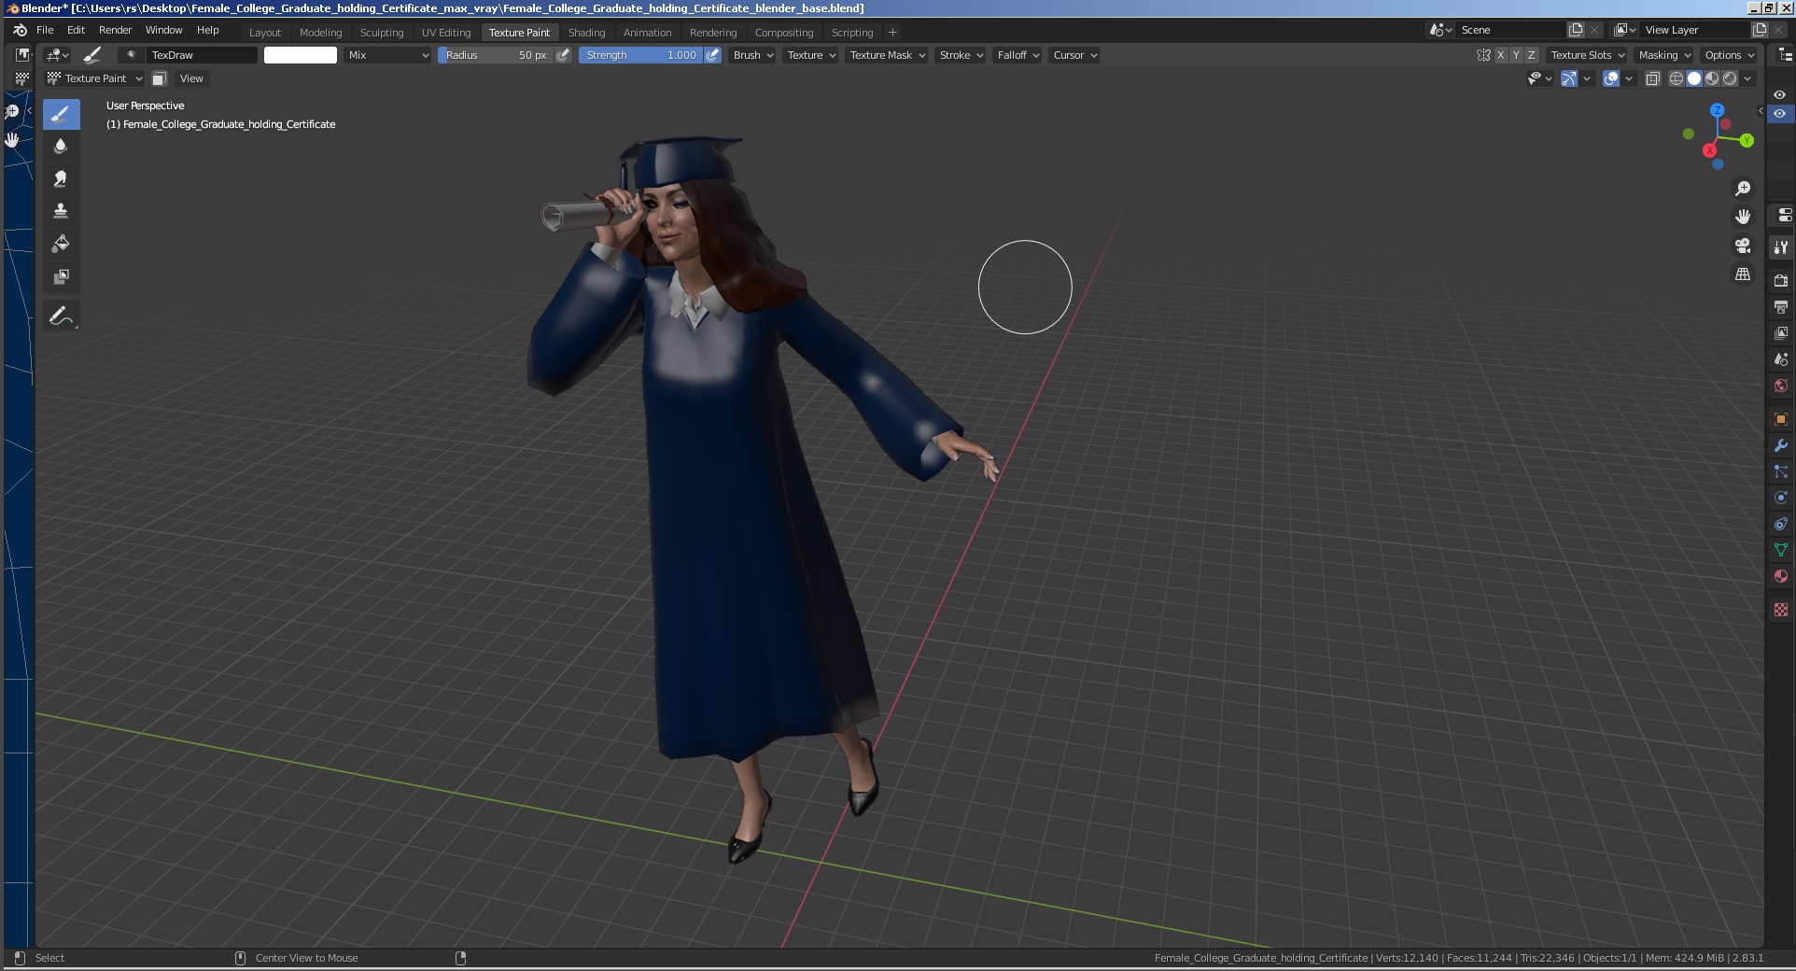Image resolution: width=1796 pixels, height=971 pixels.
Task: Toggle radius pressure sensitivity
Action: 563,55
